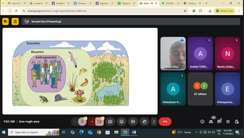
Task: Expand the video settings chevron arrow
Action: coord(92,122)
